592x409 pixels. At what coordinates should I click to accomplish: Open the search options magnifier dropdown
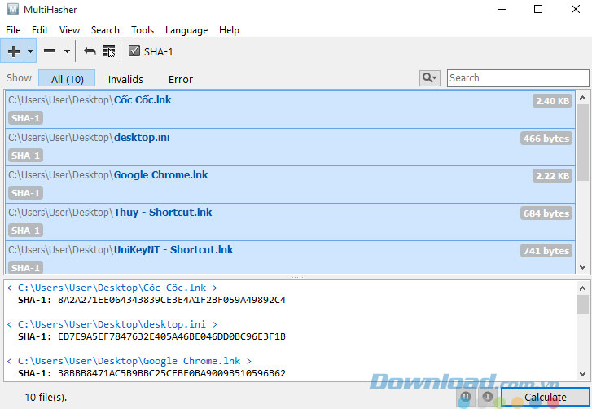430,78
